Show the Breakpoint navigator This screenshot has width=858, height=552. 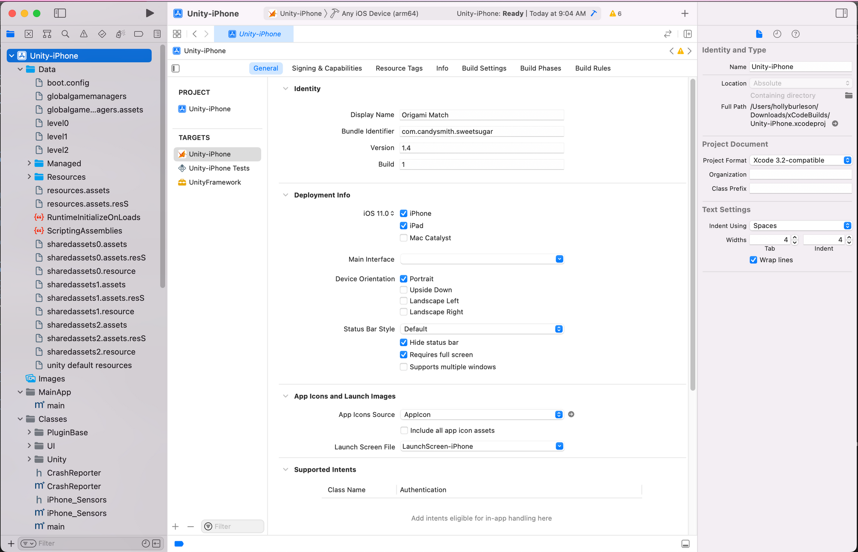[x=139, y=33]
